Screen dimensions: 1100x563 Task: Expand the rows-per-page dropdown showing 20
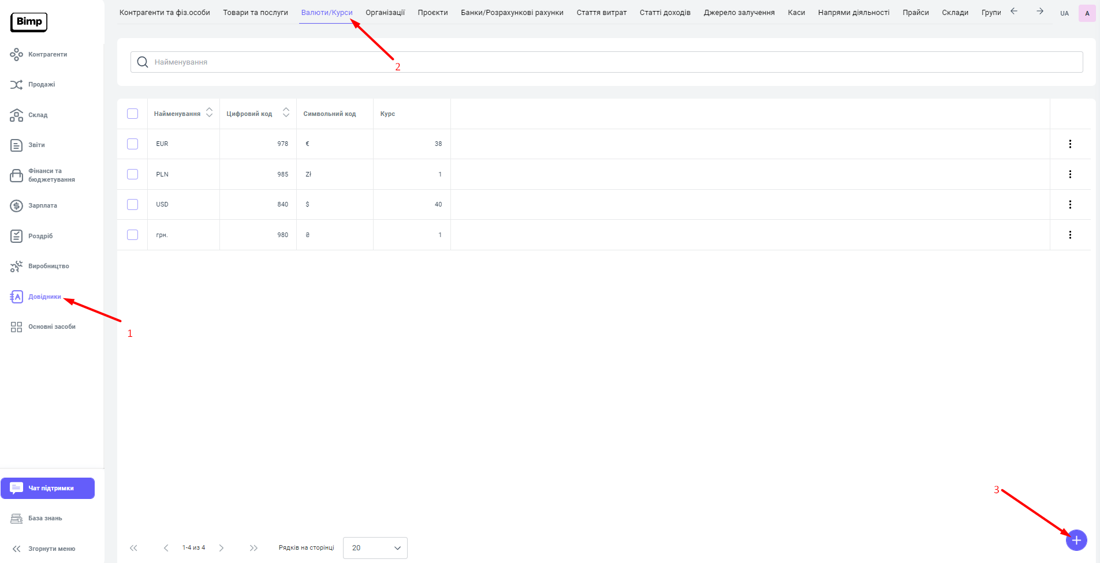375,548
